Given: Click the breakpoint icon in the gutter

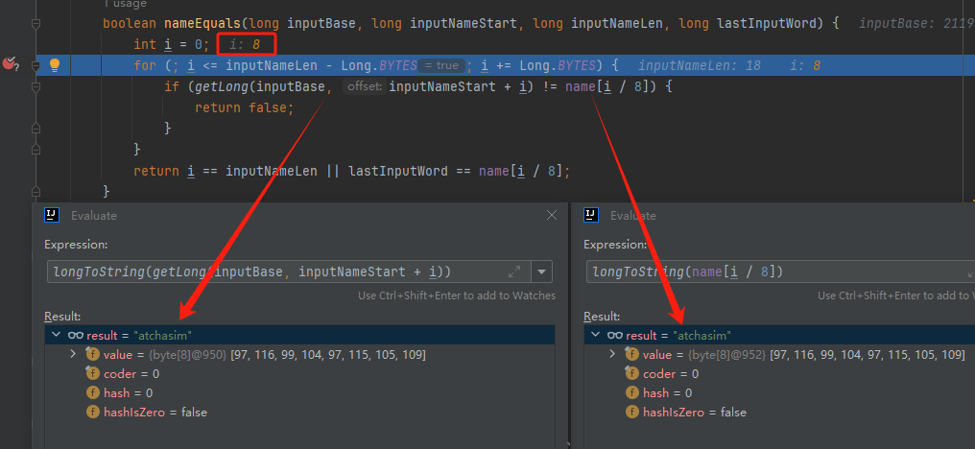Looking at the screenshot, I should 10,64.
